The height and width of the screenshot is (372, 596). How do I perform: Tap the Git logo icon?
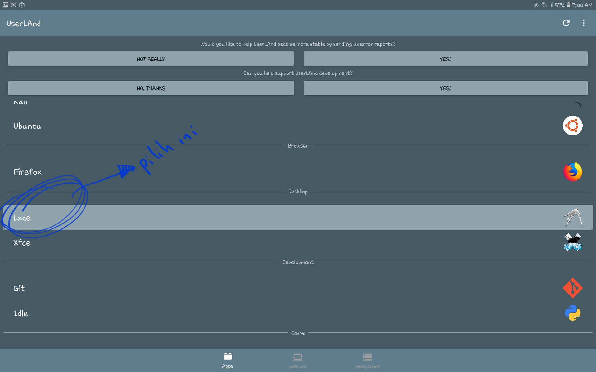tap(572, 288)
